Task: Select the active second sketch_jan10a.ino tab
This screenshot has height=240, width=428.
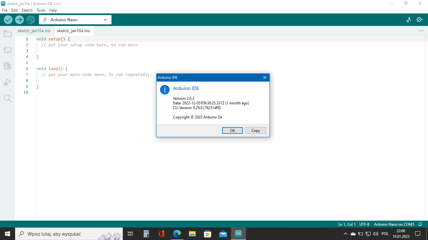Action: pyautogui.click(x=73, y=31)
